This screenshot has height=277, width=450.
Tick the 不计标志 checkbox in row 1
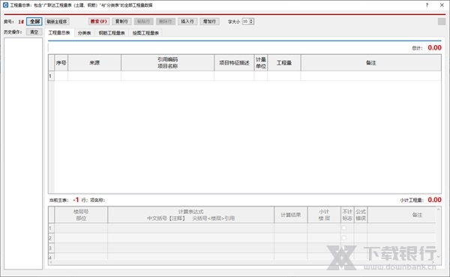click(x=344, y=228)
